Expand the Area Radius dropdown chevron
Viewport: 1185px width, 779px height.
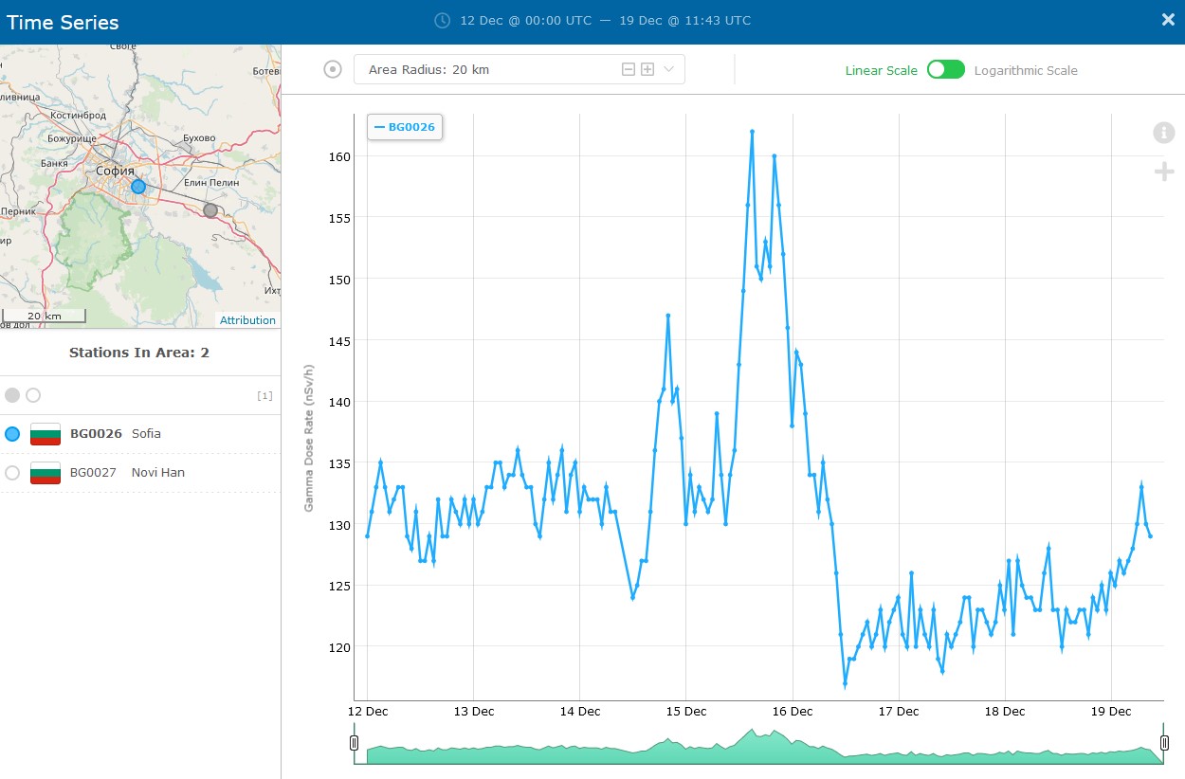[668, 69]
